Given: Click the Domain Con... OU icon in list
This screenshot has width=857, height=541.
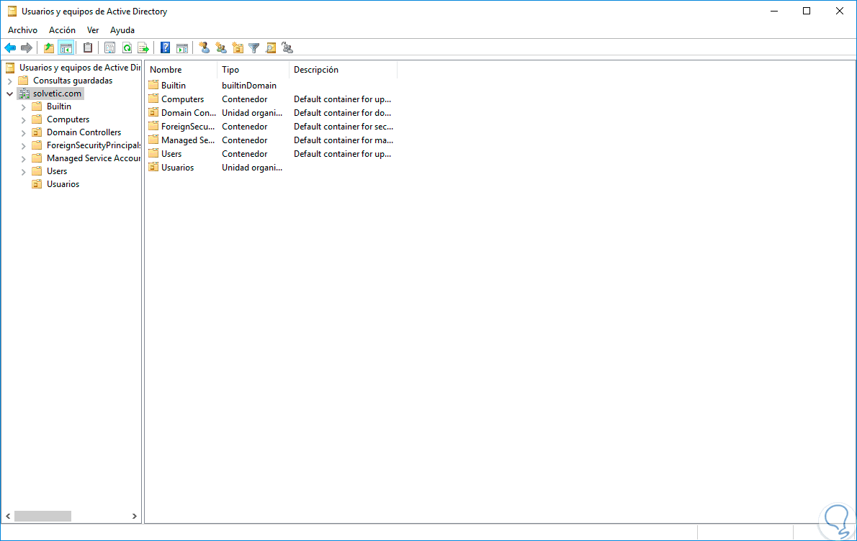Looking at the screenshot, I should click(153, 112).
